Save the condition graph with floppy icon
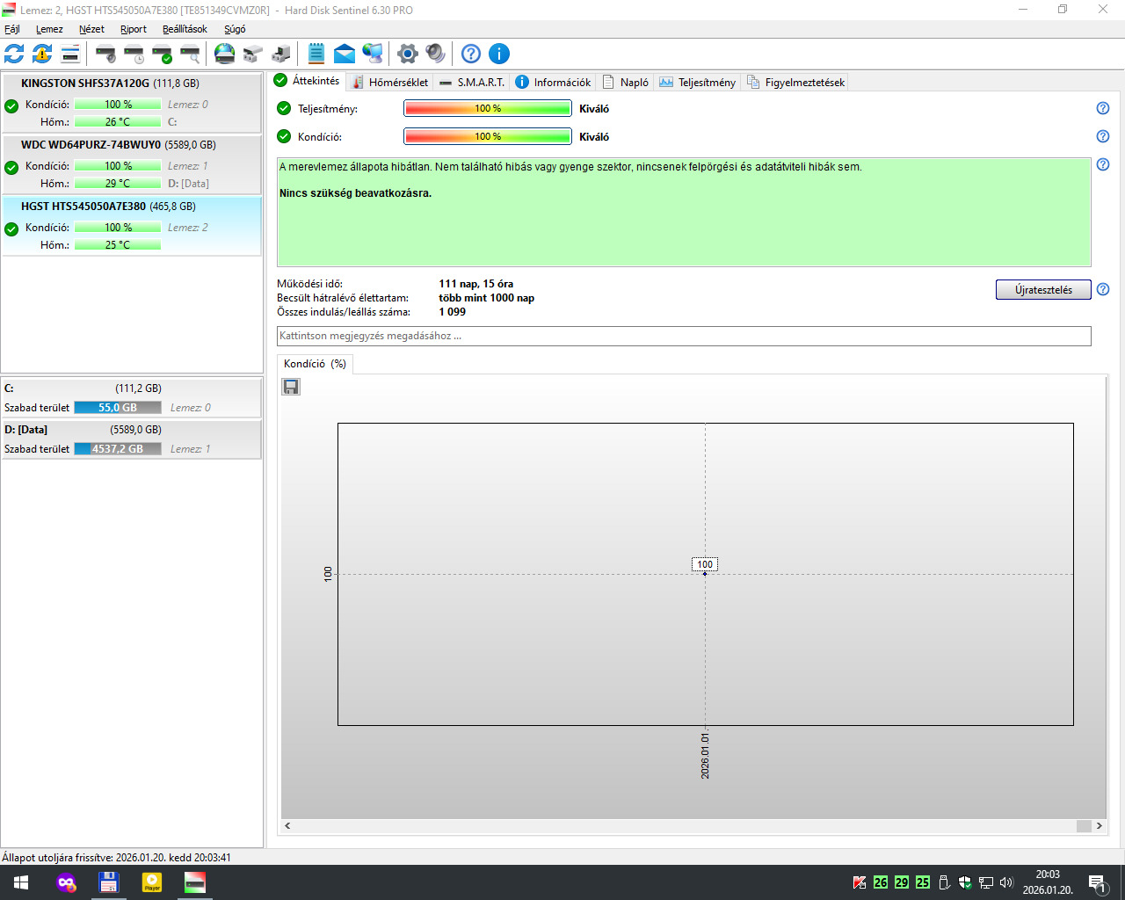Screen dimensions: 1125x900 click(x=291, y=387)
